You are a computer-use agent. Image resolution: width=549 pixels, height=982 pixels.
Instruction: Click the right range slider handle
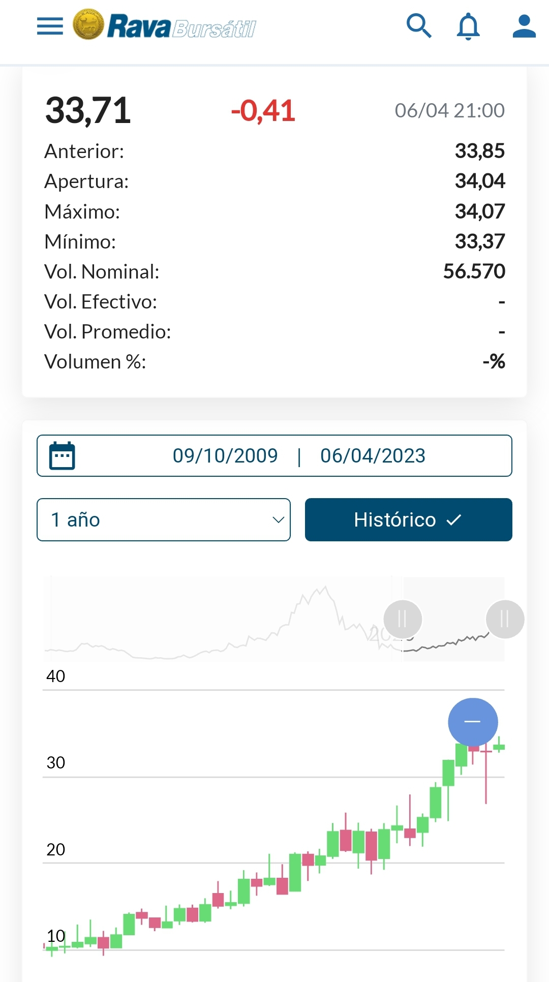pyautogui.click(x=505, y=619)
